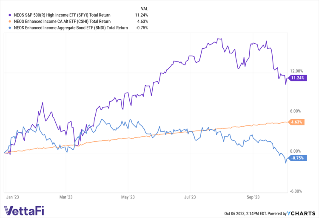
Task: Click the May '23 x-axis label
Action: tap(128, 197)
